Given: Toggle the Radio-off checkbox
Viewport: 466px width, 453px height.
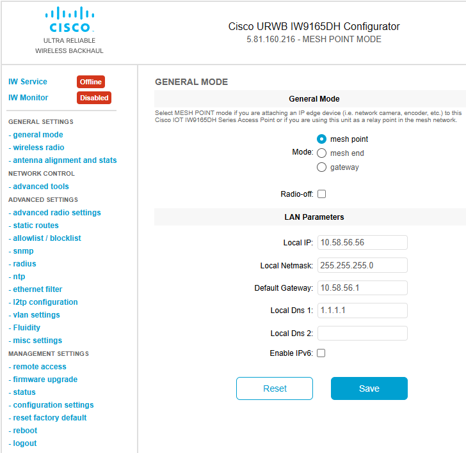Looking at the screenshot, I should (321, 194).
